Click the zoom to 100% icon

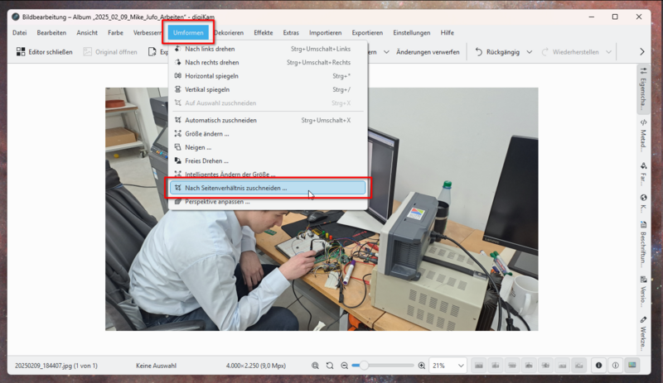pyautogui.click(x=330, y=366)
